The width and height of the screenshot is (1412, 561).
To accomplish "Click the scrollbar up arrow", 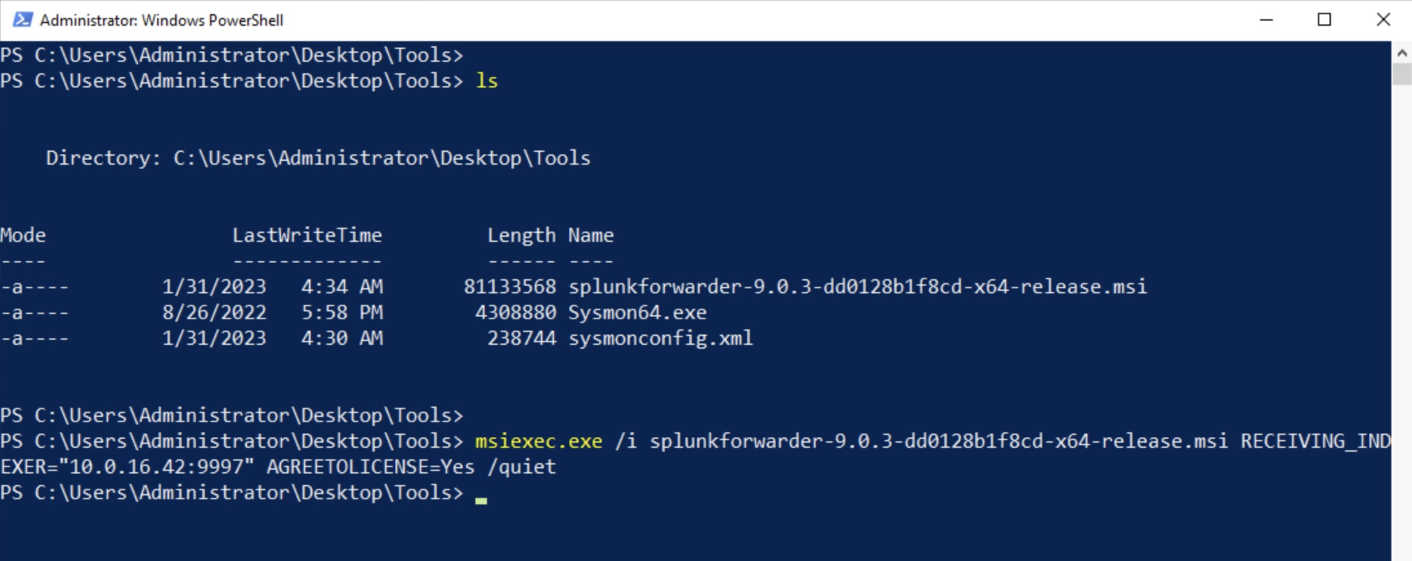I will [1402, 53].
